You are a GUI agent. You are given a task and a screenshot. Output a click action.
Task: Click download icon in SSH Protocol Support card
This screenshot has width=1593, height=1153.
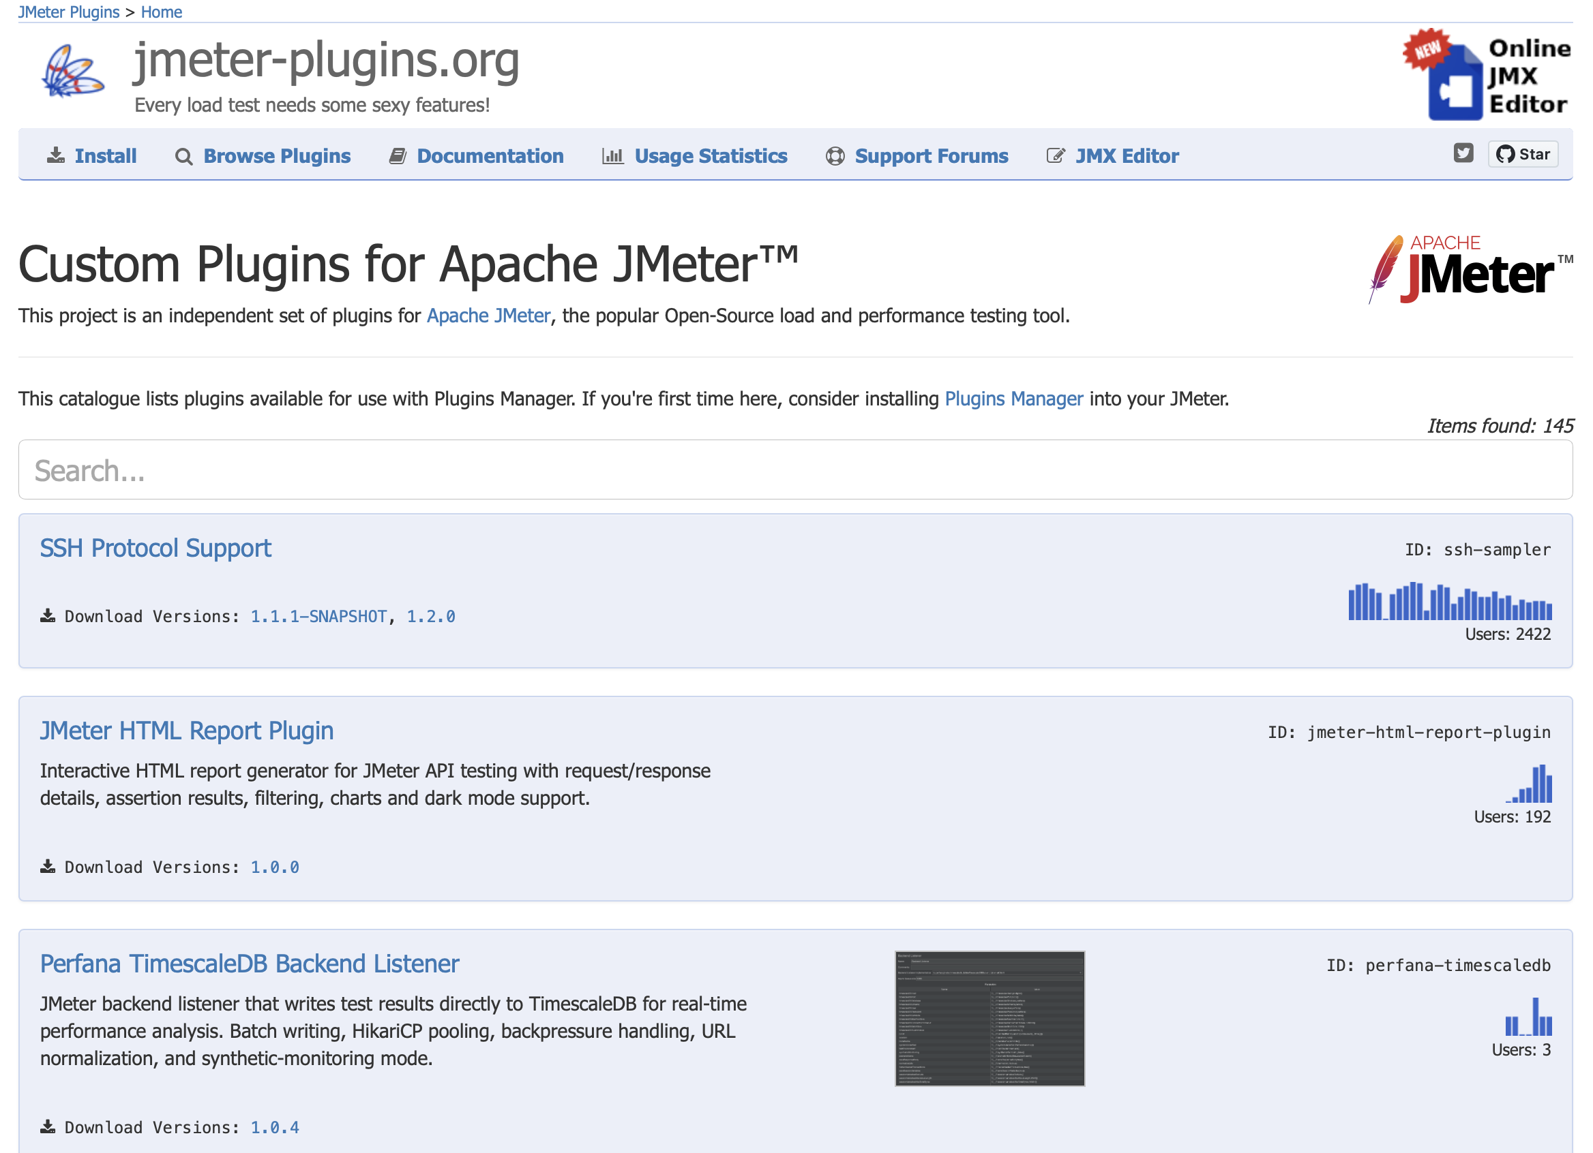point(48,616)
